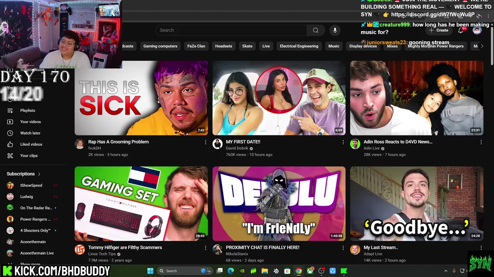Open Watch later in the sidebar
This screenshot has width=494, height=277.
[x=30, y=133]
